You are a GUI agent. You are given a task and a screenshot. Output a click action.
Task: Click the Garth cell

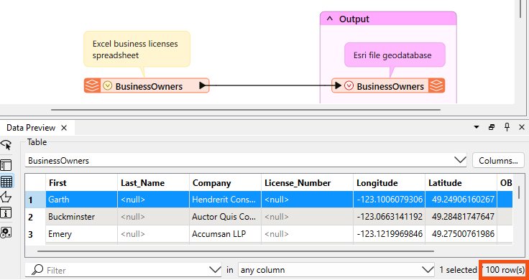pos(81,200)
